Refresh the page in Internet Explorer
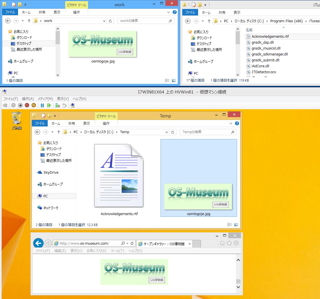Image resolution: width=320 pixels, height=299 pixels. tap(132, 243)
